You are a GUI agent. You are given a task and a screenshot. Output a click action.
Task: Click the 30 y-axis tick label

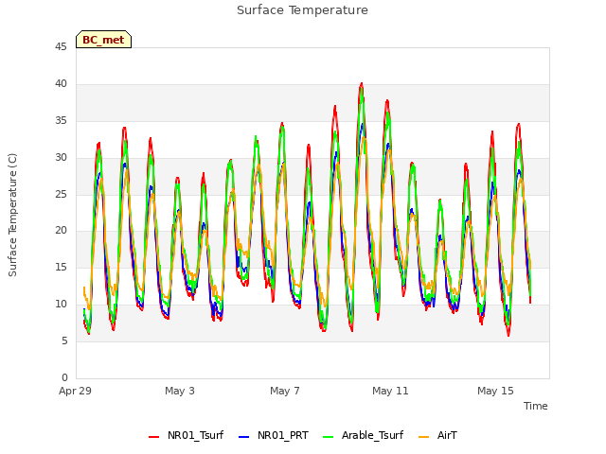[61, 158]
